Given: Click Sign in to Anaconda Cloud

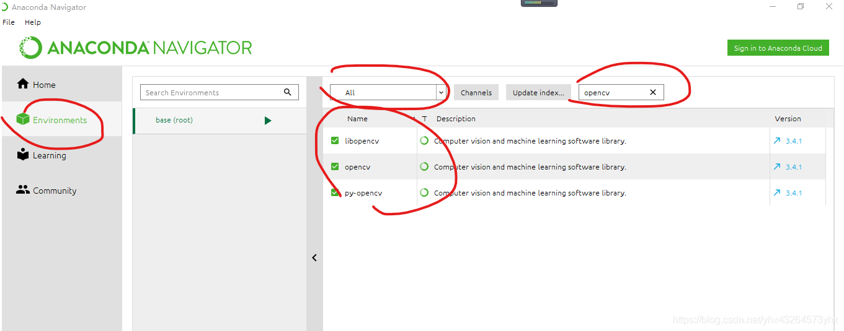Looking at the screenshot, I should pyautogui.click(x=778, y=48).
